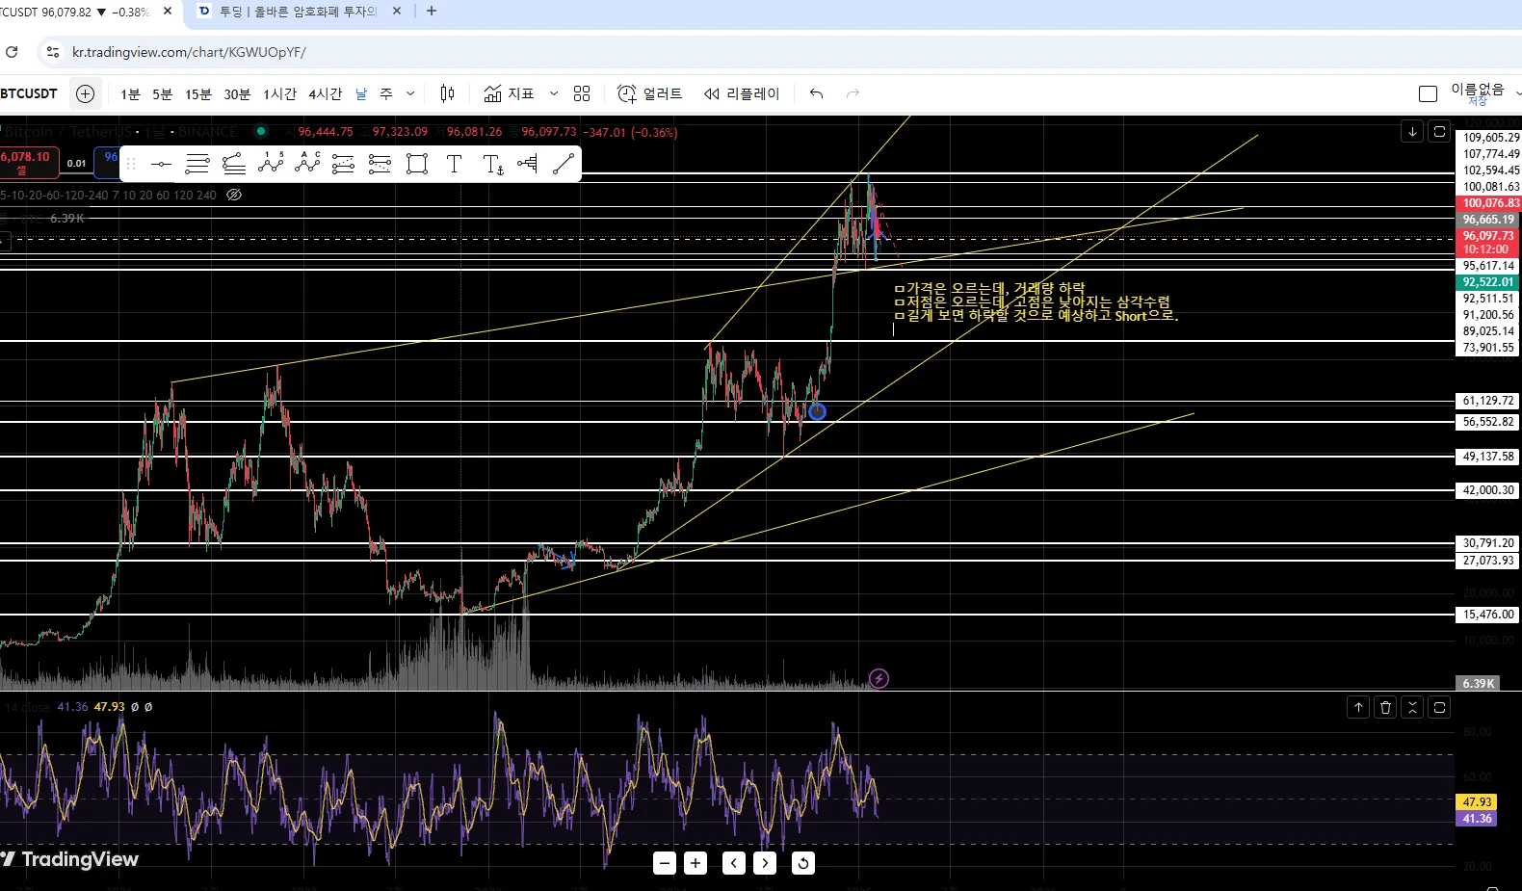Select the Elliott 1-5 wave tool
The width and height of the screenshot is (1522, 891).
tap(271, 164)
